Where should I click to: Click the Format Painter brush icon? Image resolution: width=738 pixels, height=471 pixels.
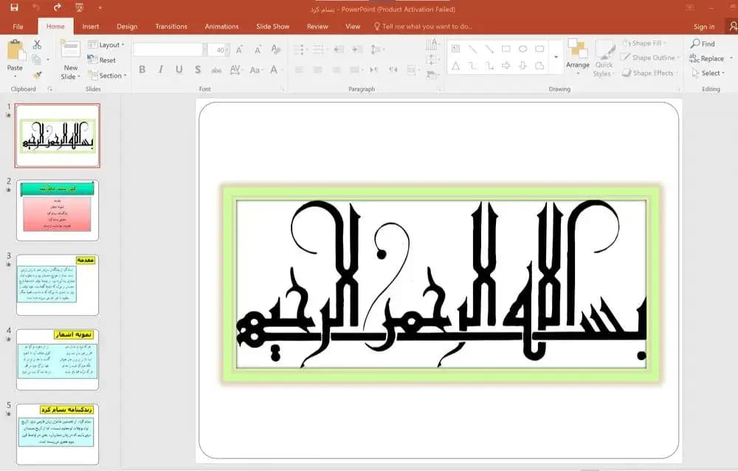coord(37,75)
